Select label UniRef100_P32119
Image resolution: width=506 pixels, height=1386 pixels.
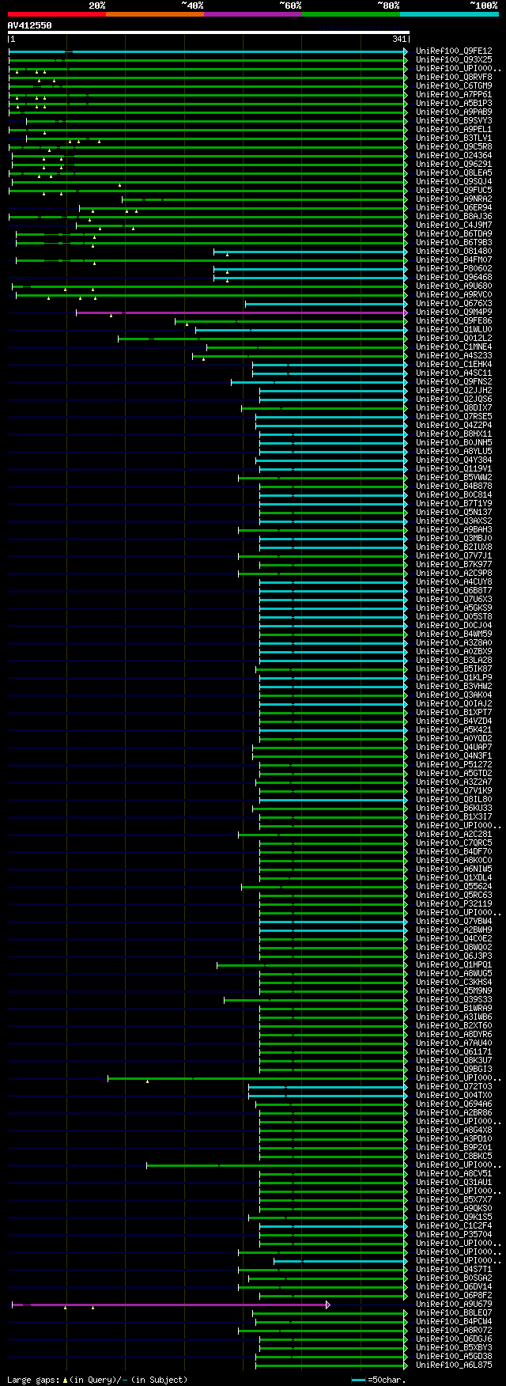coord(454,904)
